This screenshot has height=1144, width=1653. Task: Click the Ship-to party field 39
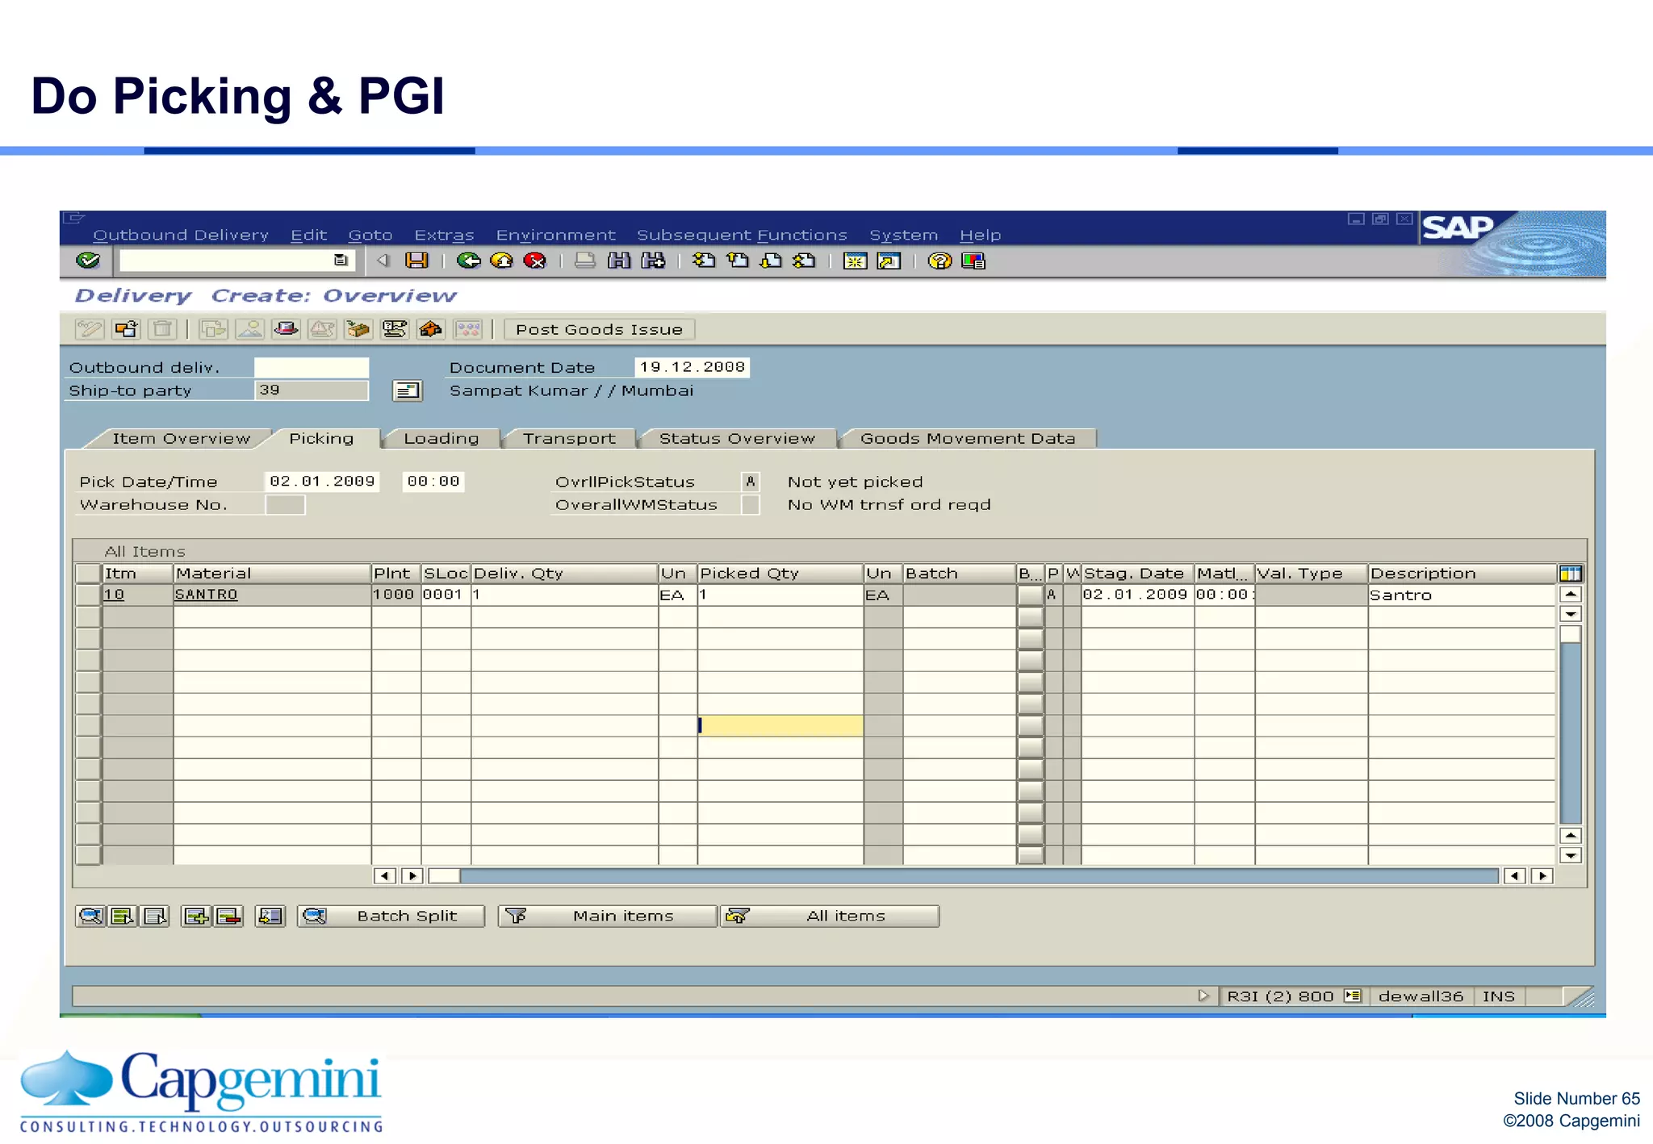[x=312, y=390]
